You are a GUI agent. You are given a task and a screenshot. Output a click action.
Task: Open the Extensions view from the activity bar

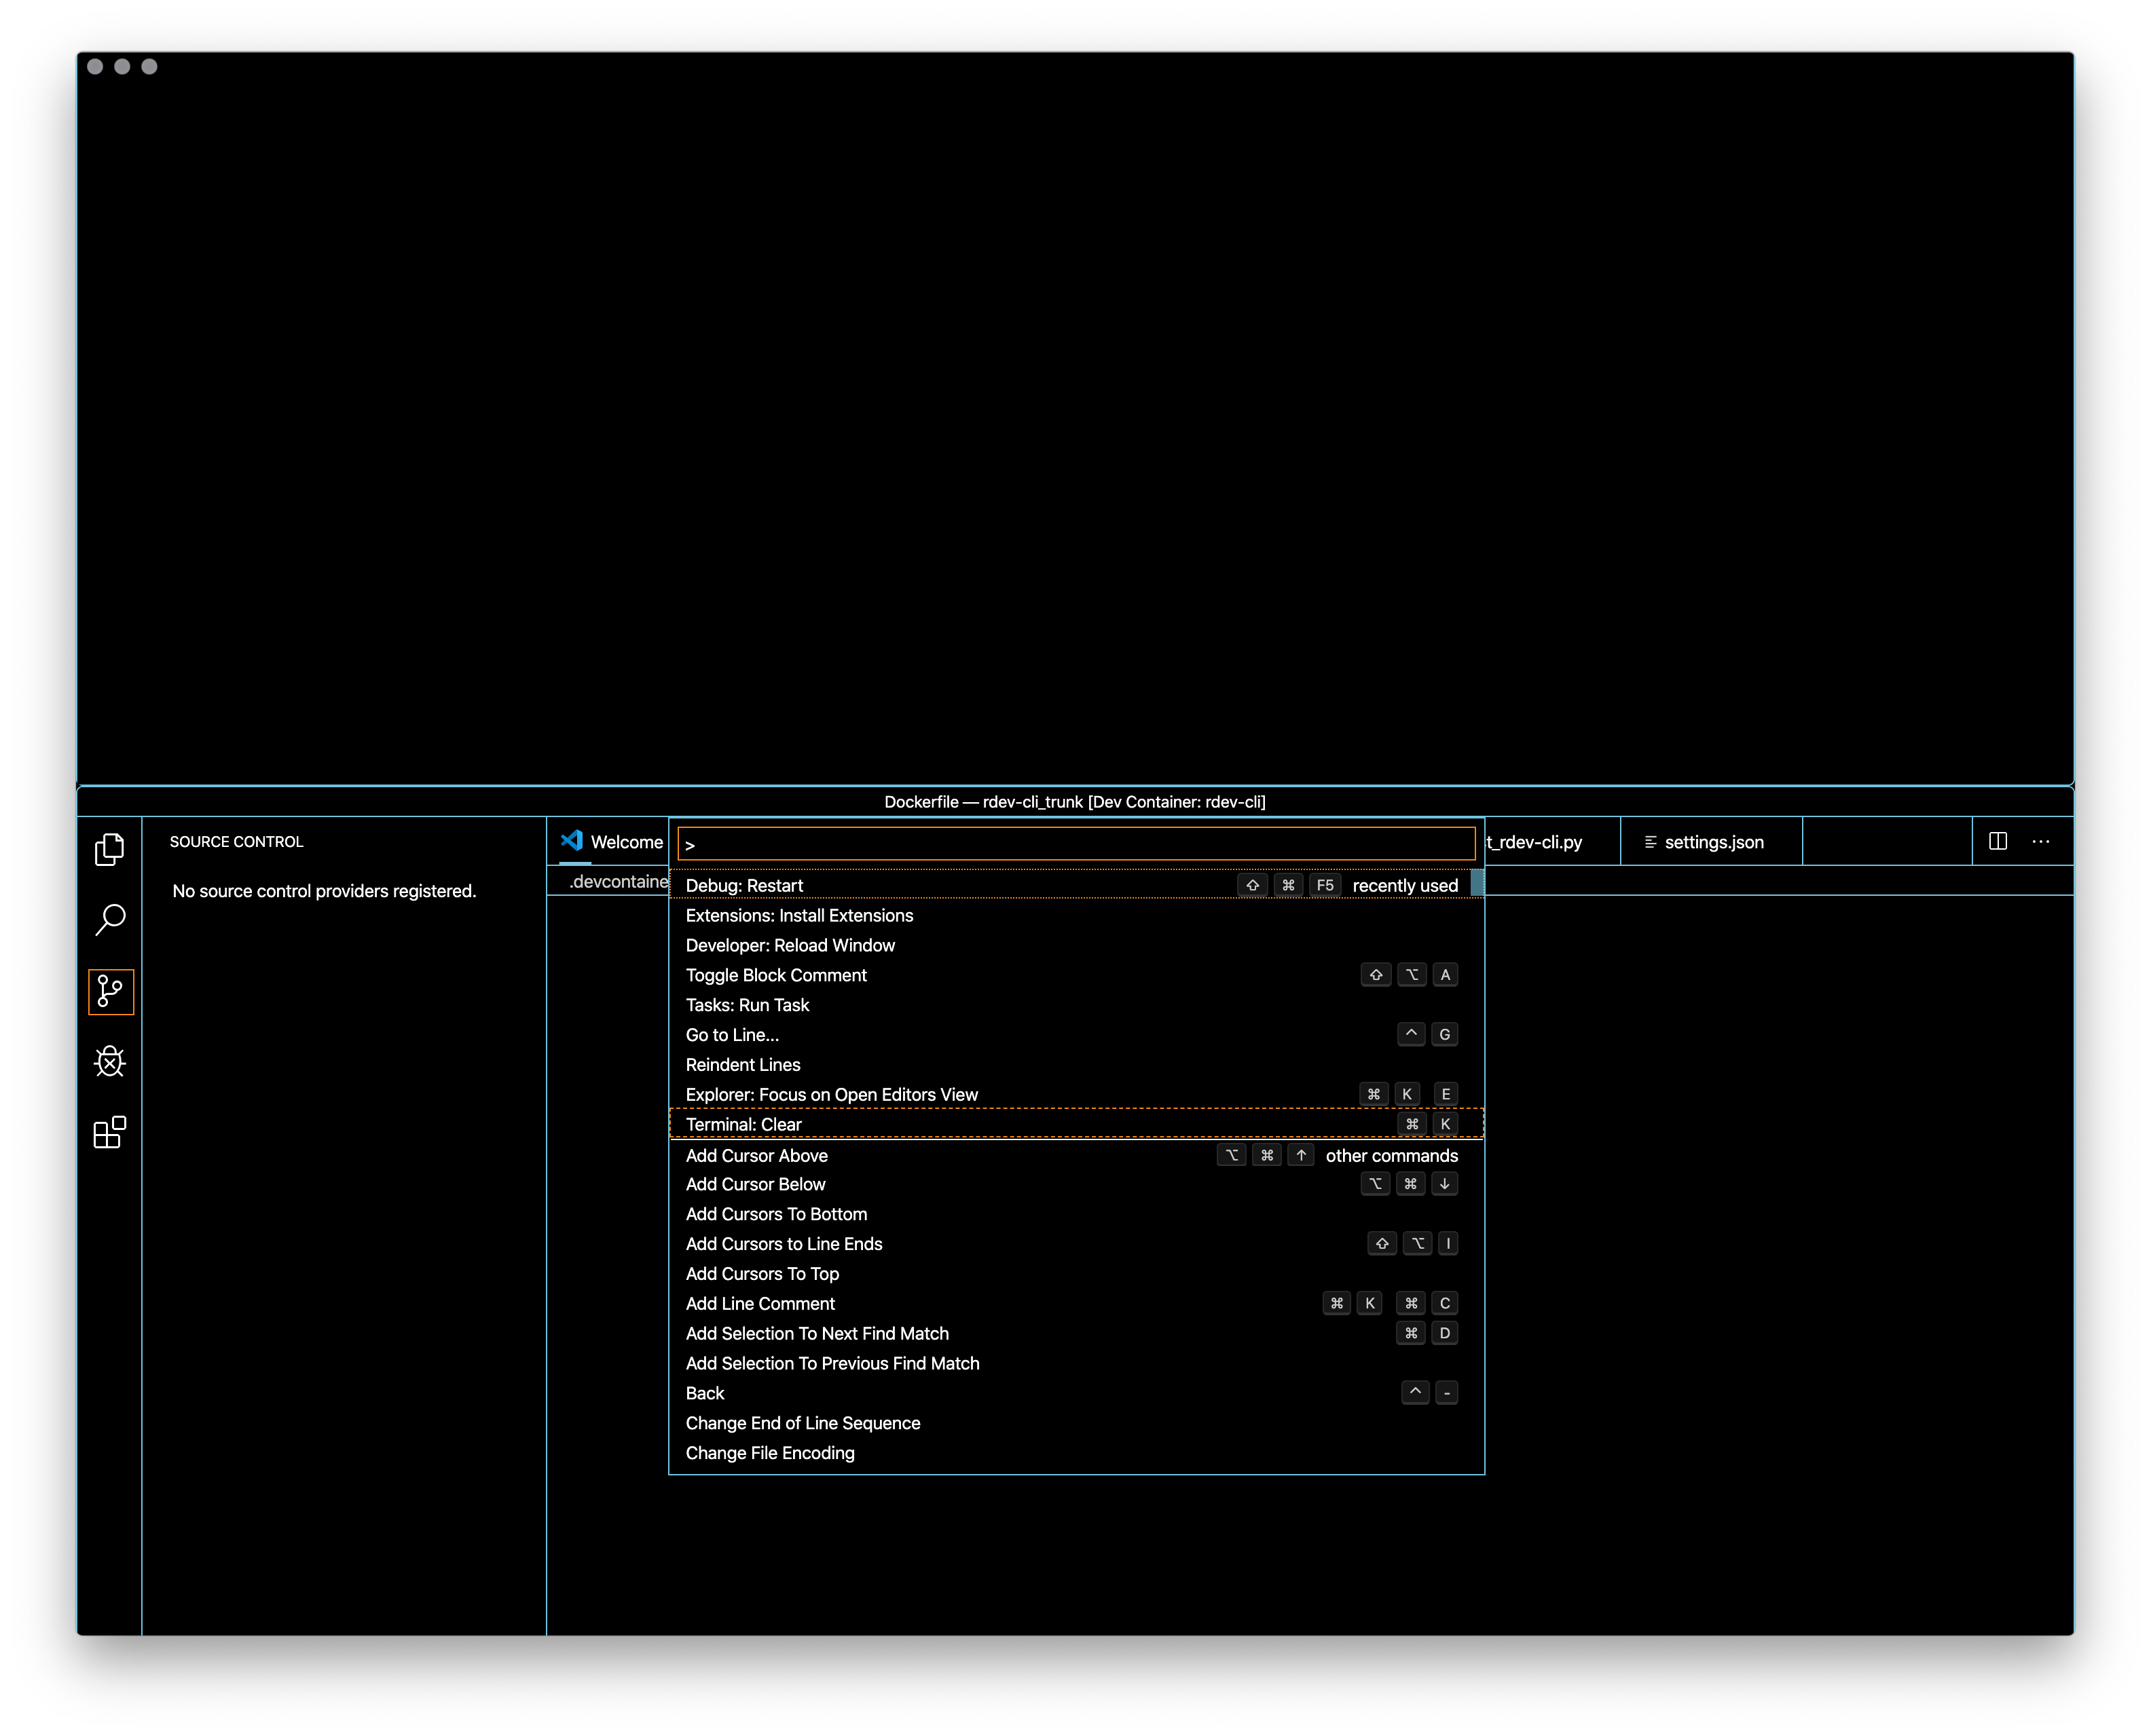click(x=110, y=1133)
